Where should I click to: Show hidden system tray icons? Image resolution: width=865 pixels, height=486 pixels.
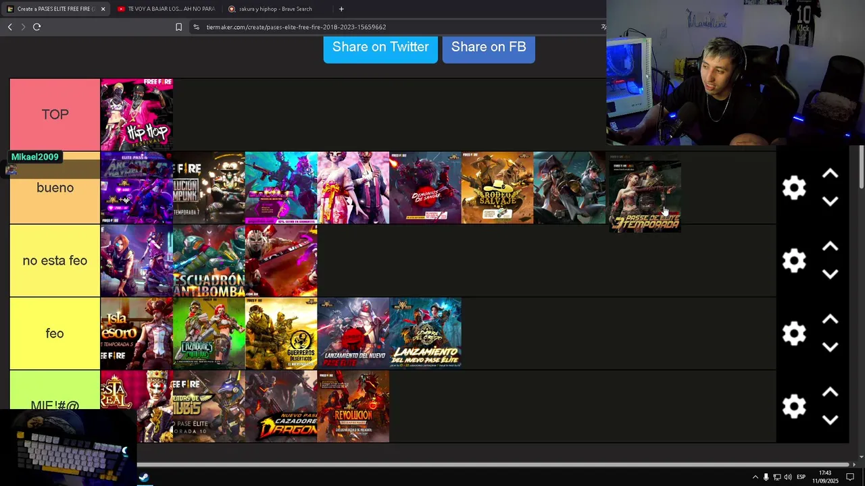click(755, 477)
